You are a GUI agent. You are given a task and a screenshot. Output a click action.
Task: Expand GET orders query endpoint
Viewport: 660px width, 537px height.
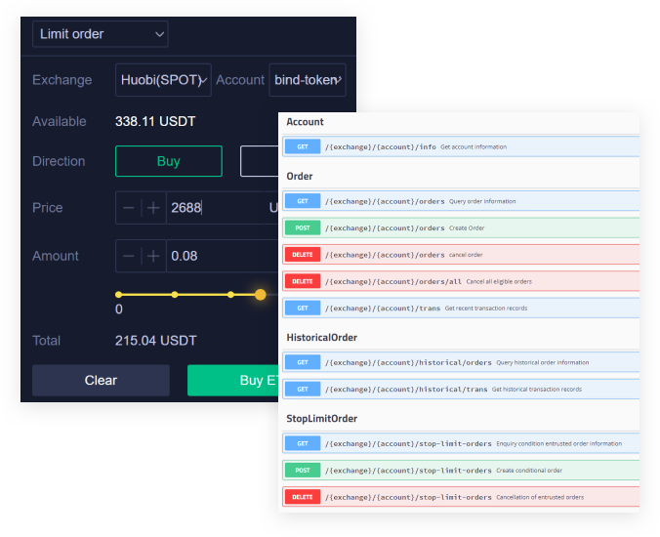pos(461,201)
